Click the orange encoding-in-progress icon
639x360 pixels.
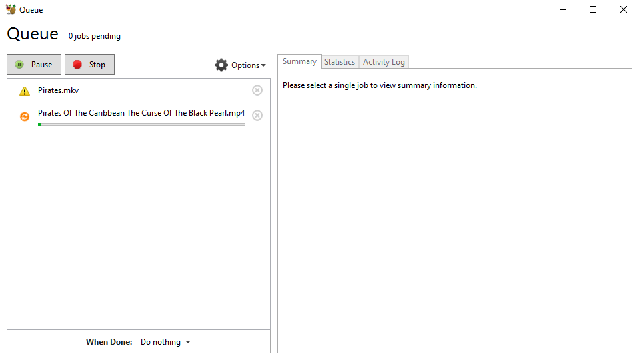[25, 116]
